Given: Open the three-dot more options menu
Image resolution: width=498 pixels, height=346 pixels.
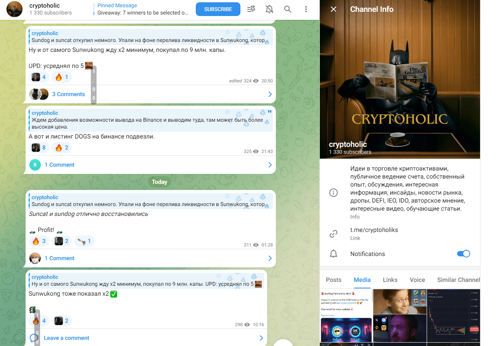Looking at the screenshot, I should 306,9.
